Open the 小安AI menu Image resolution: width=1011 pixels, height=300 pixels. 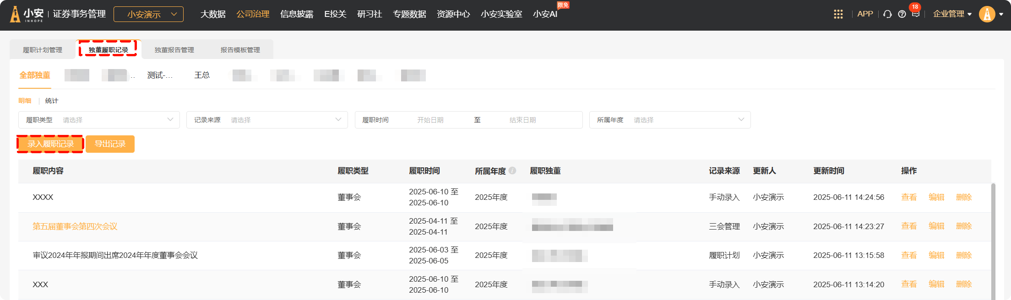click(x=545, y=14)
